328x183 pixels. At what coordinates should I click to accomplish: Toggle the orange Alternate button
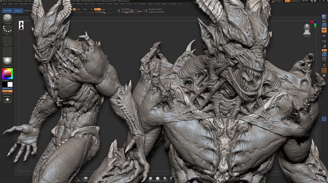7,91
